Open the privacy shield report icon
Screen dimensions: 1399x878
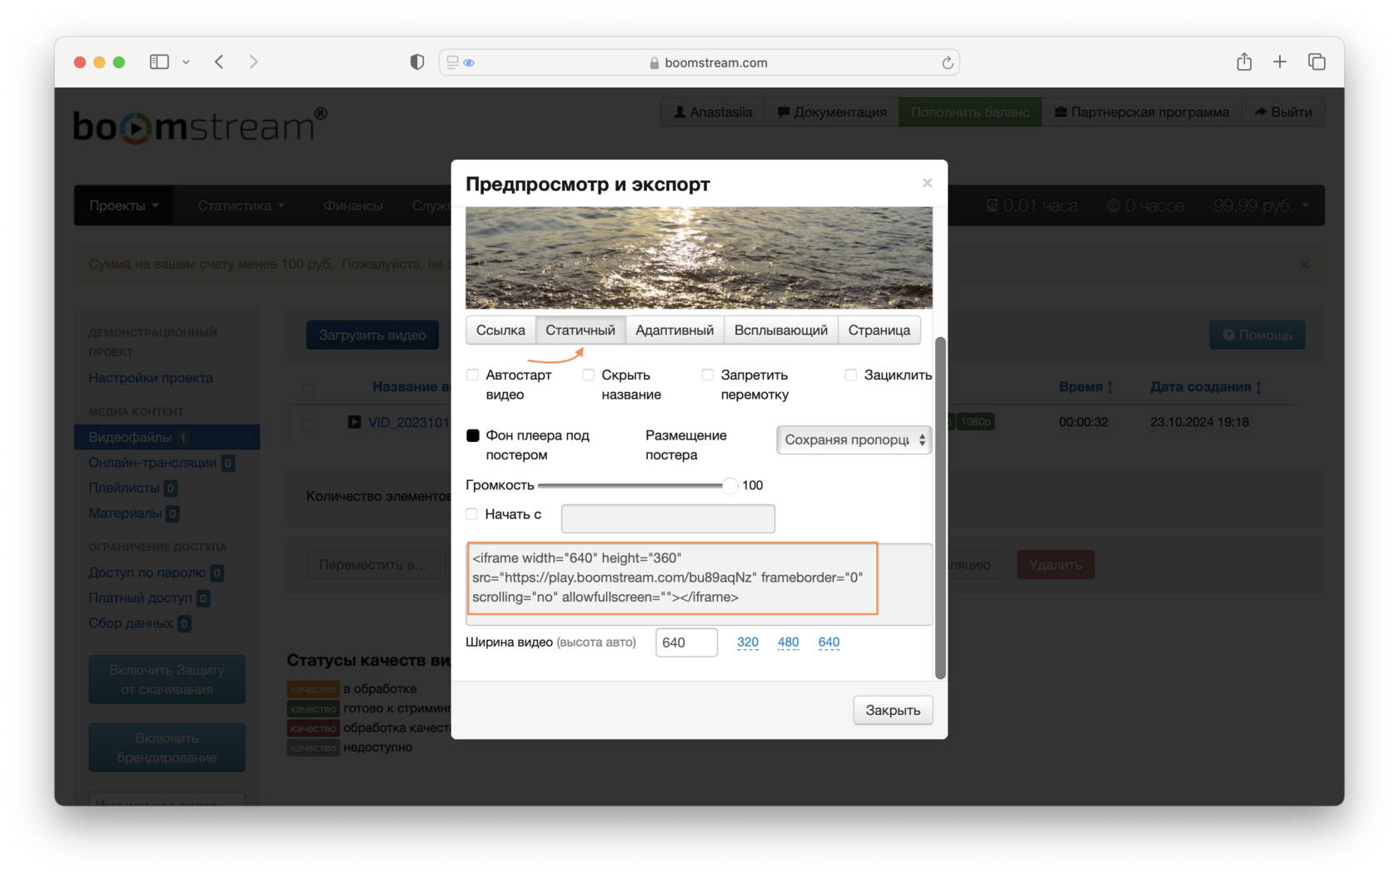(x=417, y=62)
